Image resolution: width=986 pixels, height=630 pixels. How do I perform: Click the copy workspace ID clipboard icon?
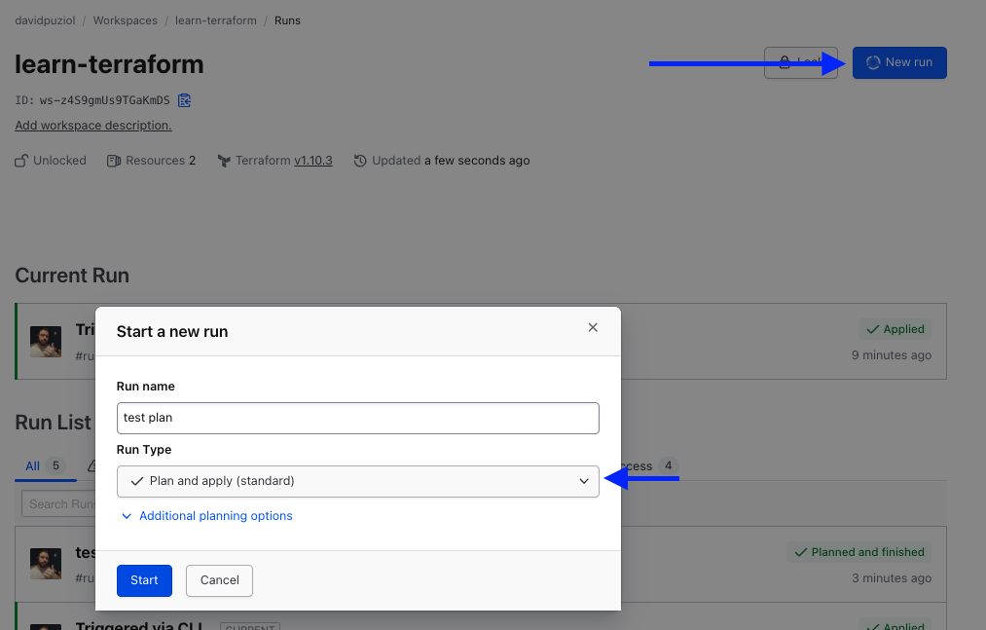[x=185, y=100]
